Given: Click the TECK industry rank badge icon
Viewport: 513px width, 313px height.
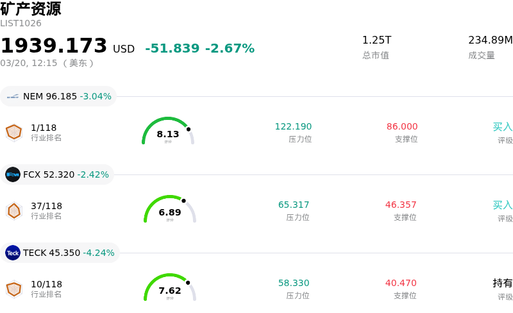Looking at the screenshot, I should (x=13, y=289).
